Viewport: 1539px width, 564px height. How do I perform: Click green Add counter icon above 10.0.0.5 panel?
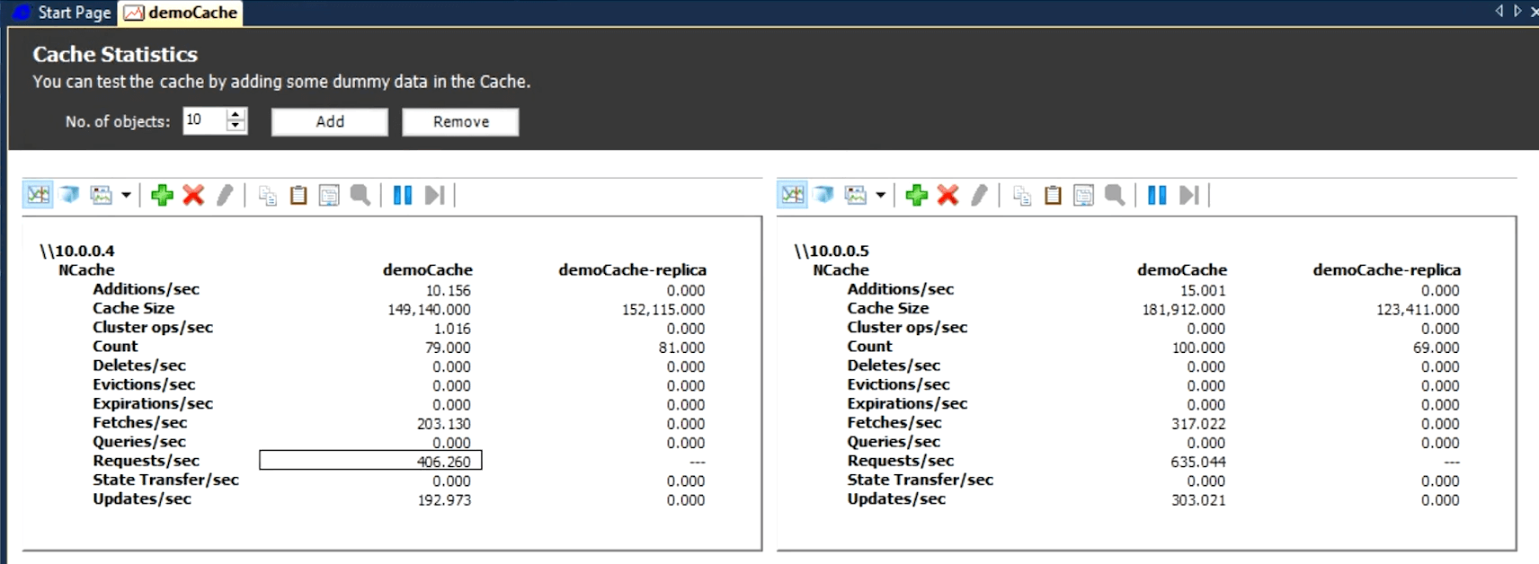(x=916, y=195)
